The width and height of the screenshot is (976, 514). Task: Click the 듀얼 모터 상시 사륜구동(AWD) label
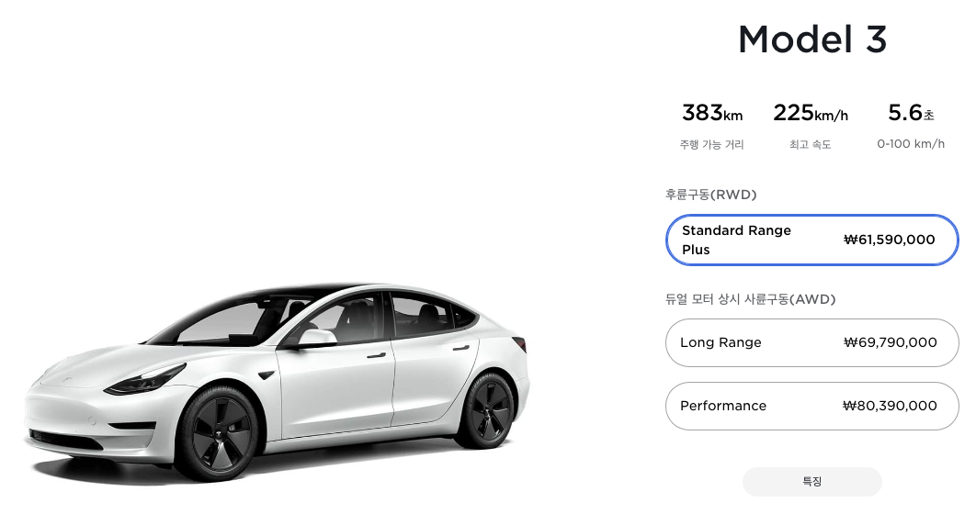pos(750,299)
